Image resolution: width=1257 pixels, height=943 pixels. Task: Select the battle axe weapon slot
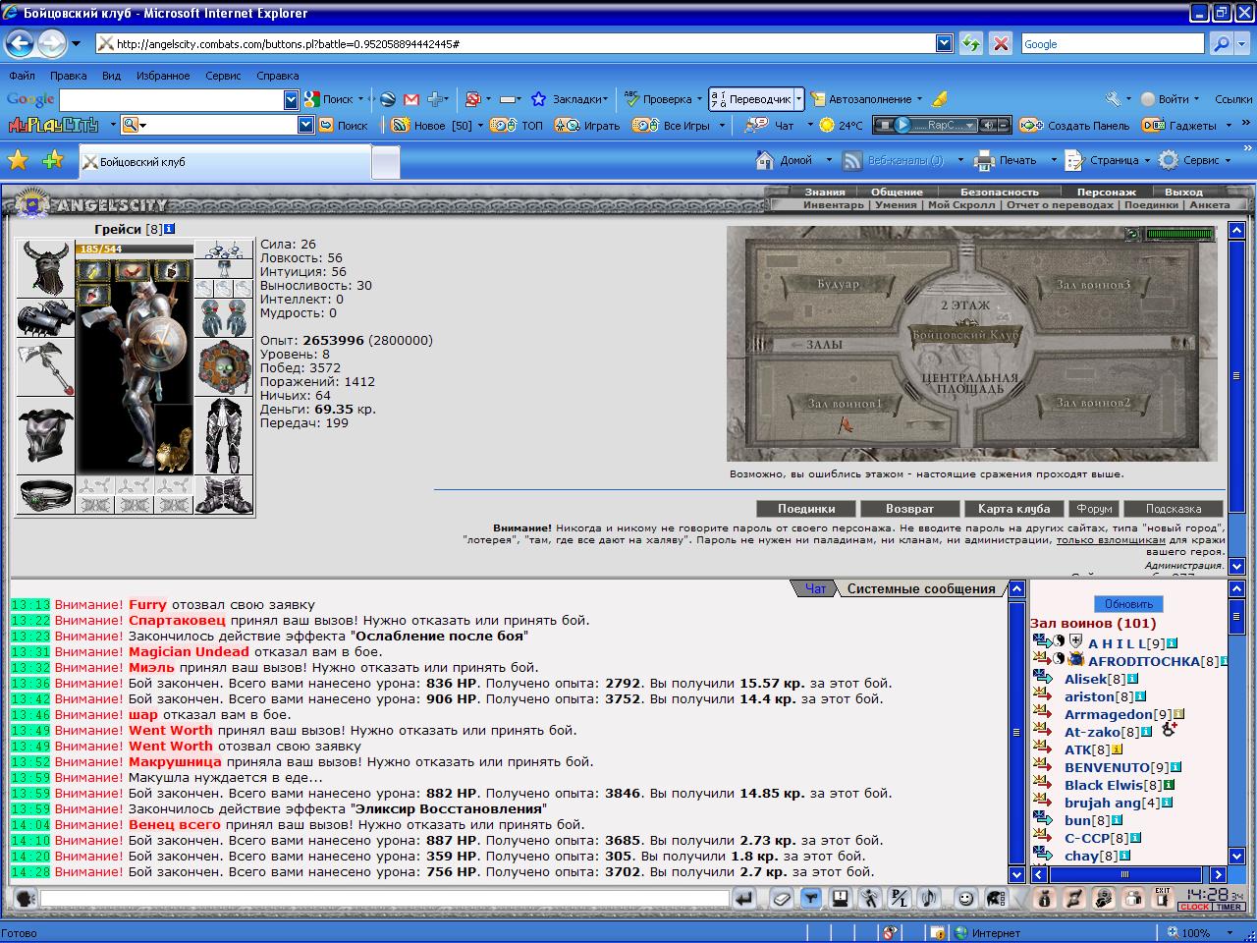[45, 368]
